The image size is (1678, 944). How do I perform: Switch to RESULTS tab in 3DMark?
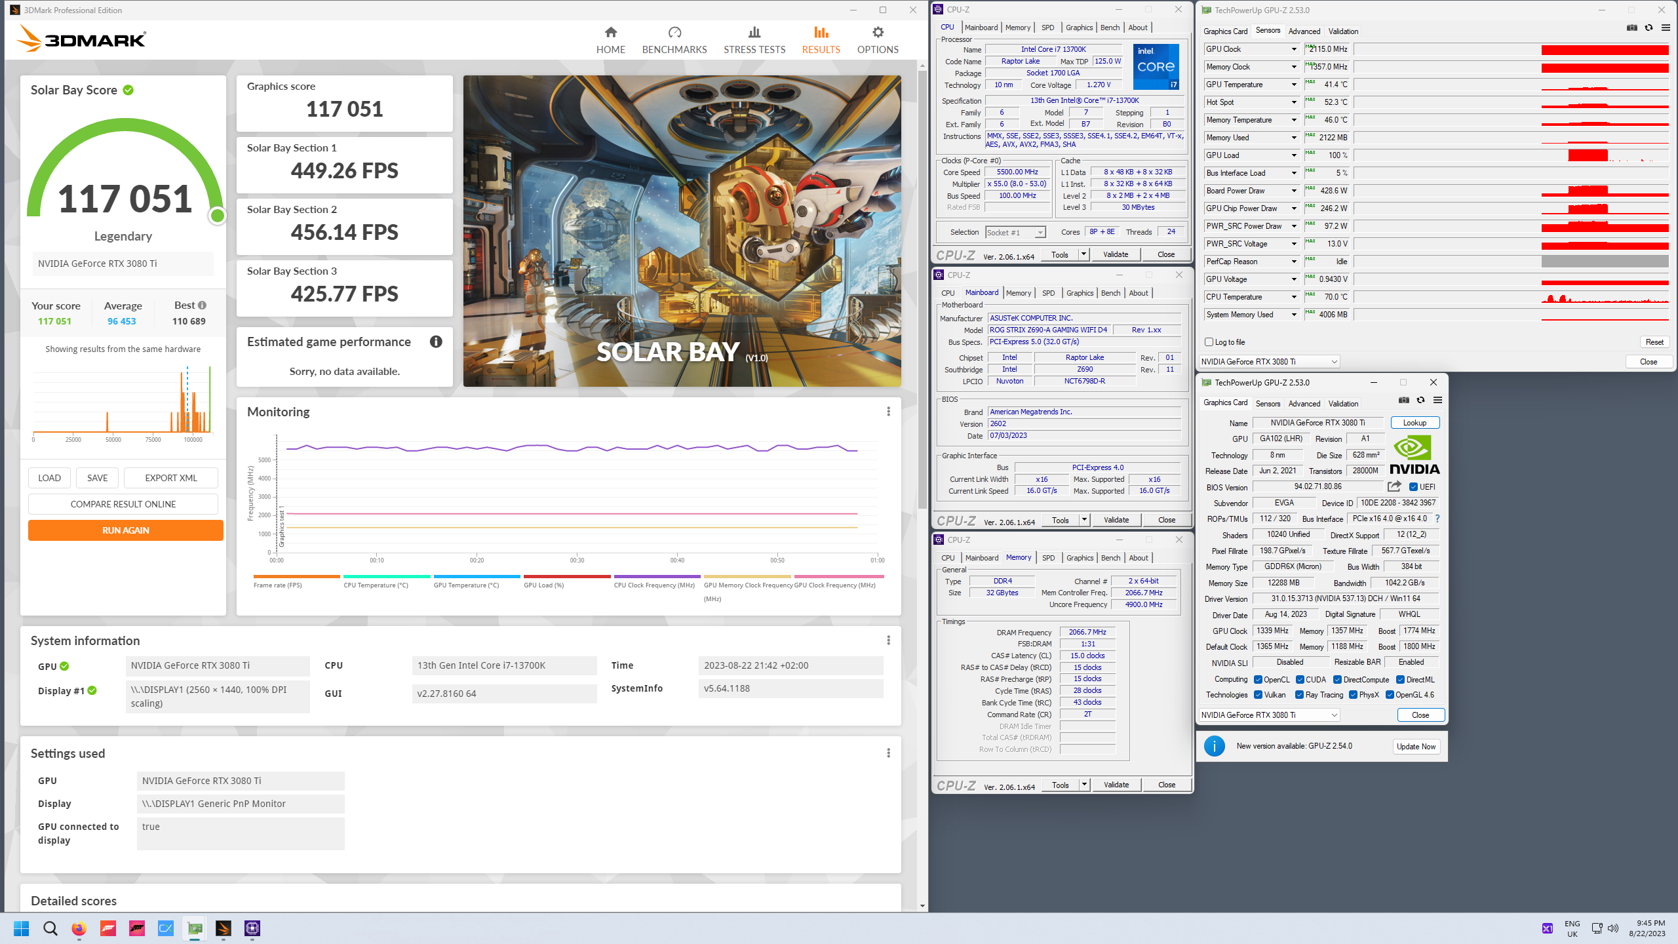point(821,40)
